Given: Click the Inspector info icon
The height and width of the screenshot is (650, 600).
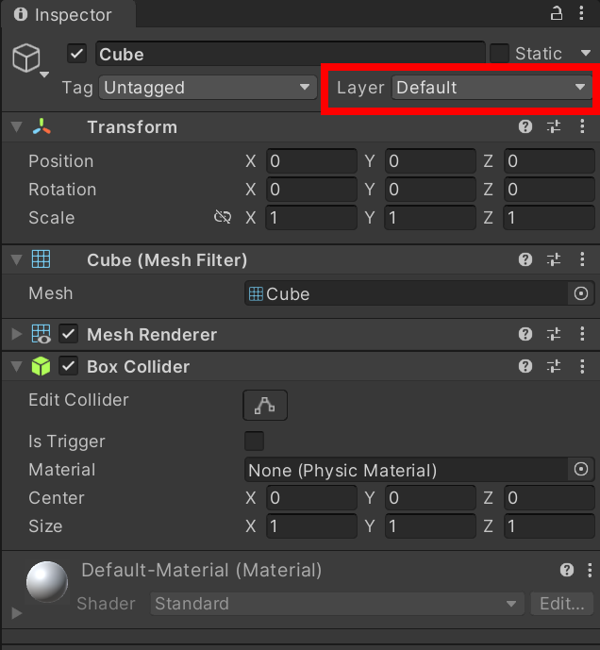Looking at the screenshot, I should [x=21, y=14].
